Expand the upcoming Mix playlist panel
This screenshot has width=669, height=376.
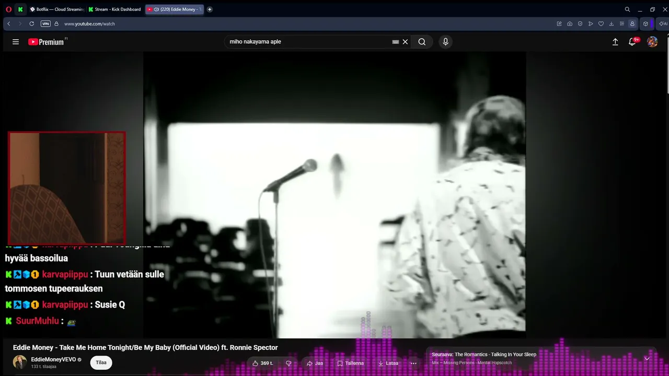647,359
